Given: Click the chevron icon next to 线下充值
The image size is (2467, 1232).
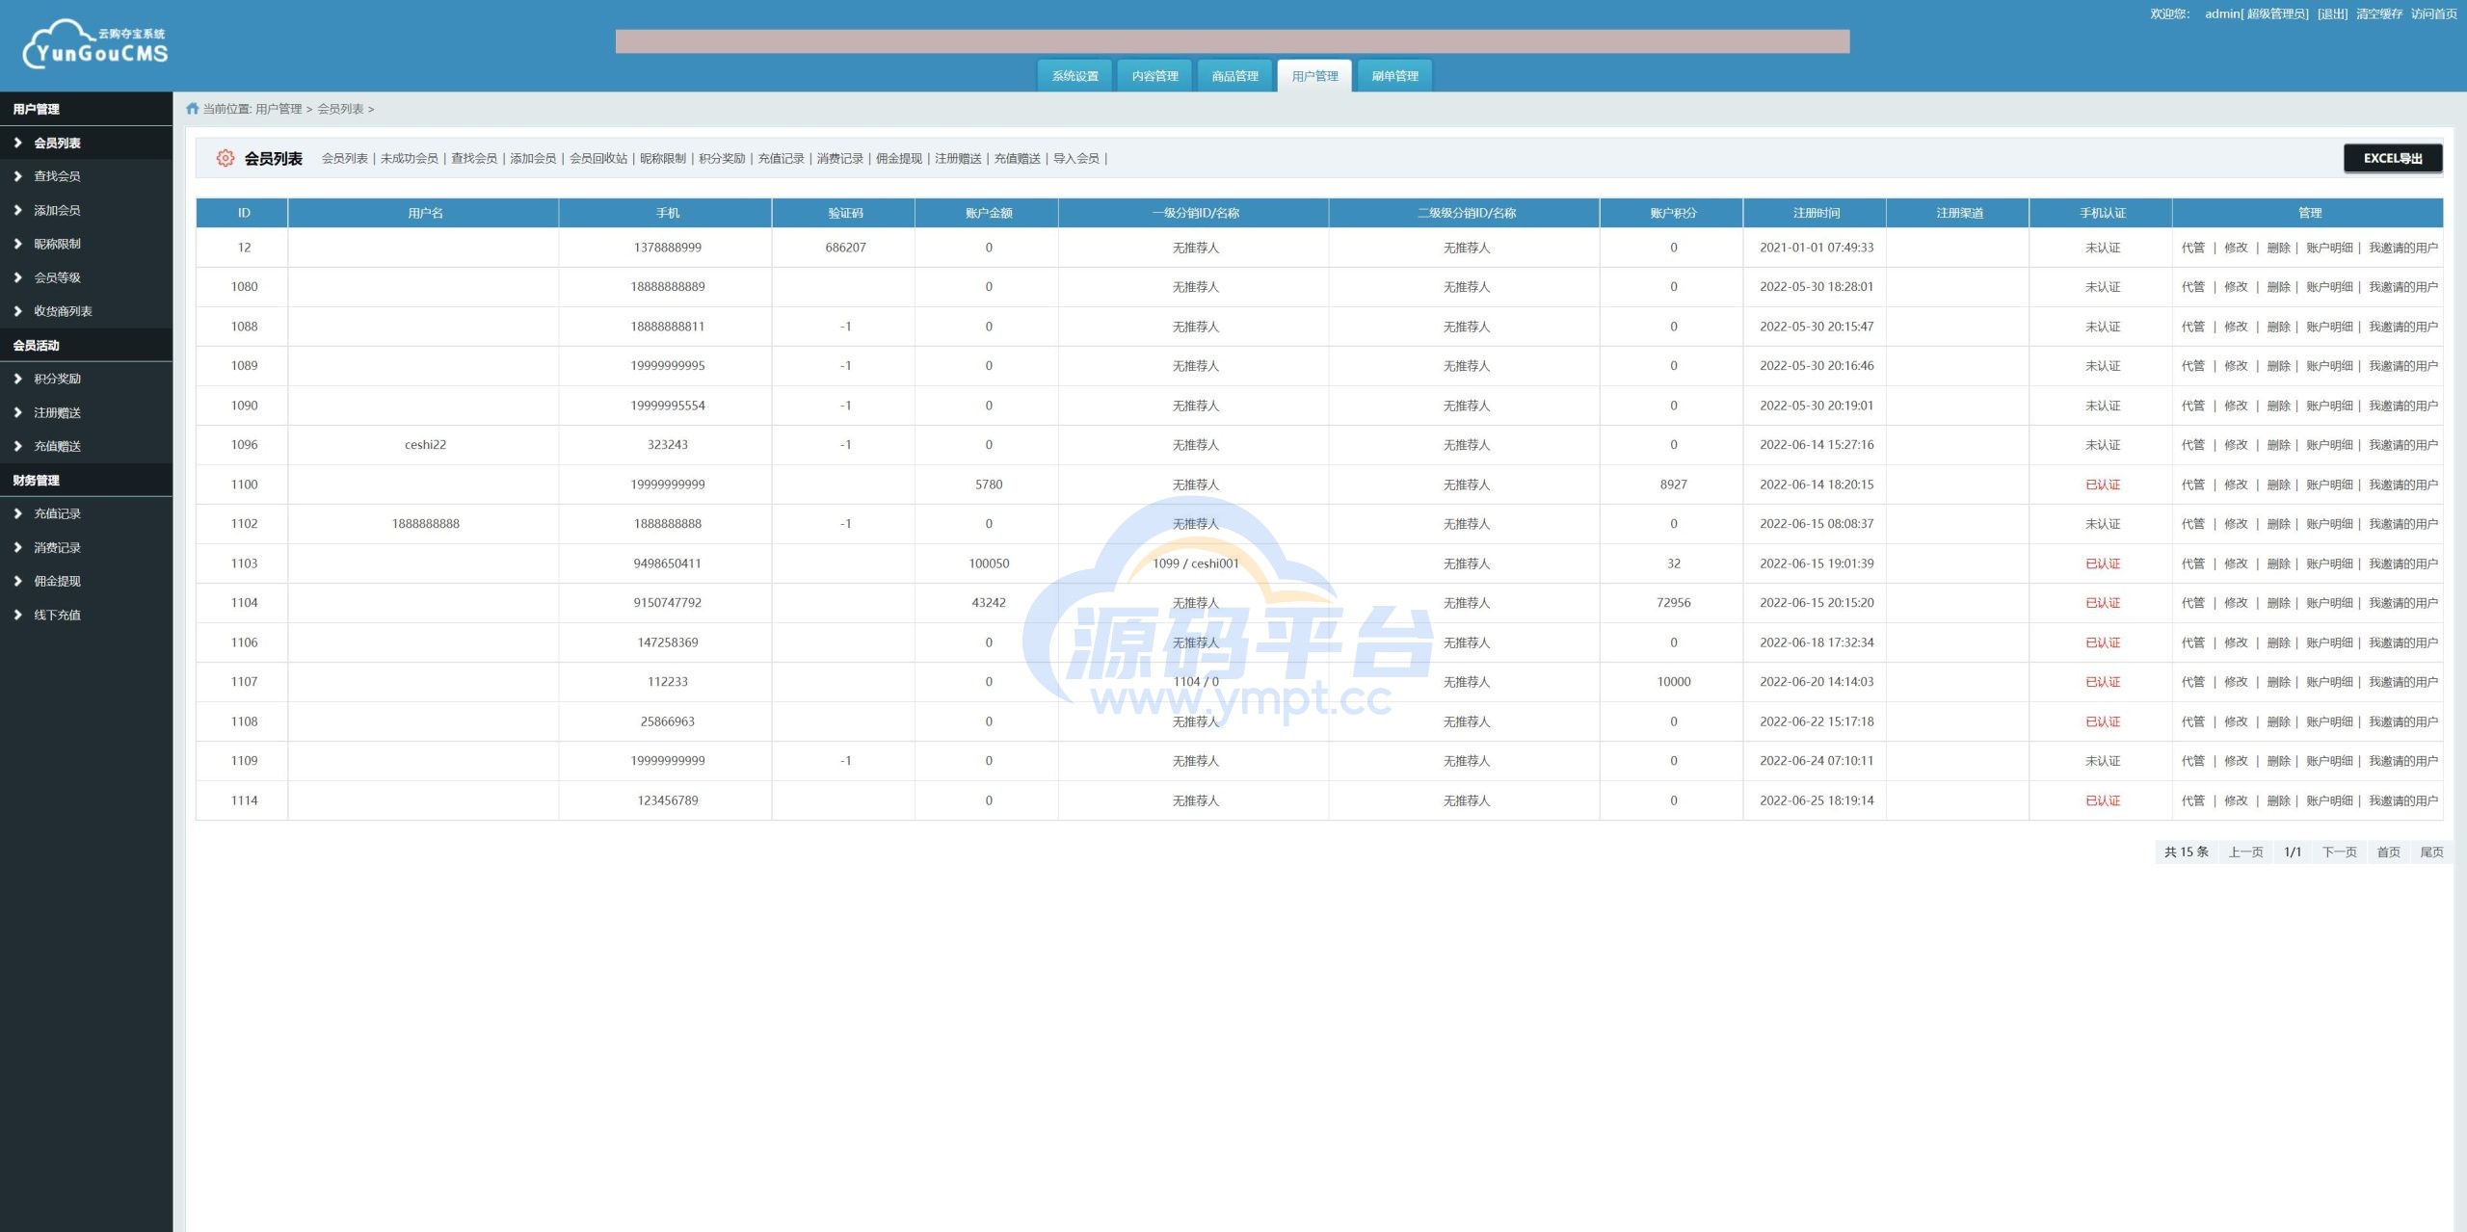Looking at the screenshot, I should click(17, 615).
